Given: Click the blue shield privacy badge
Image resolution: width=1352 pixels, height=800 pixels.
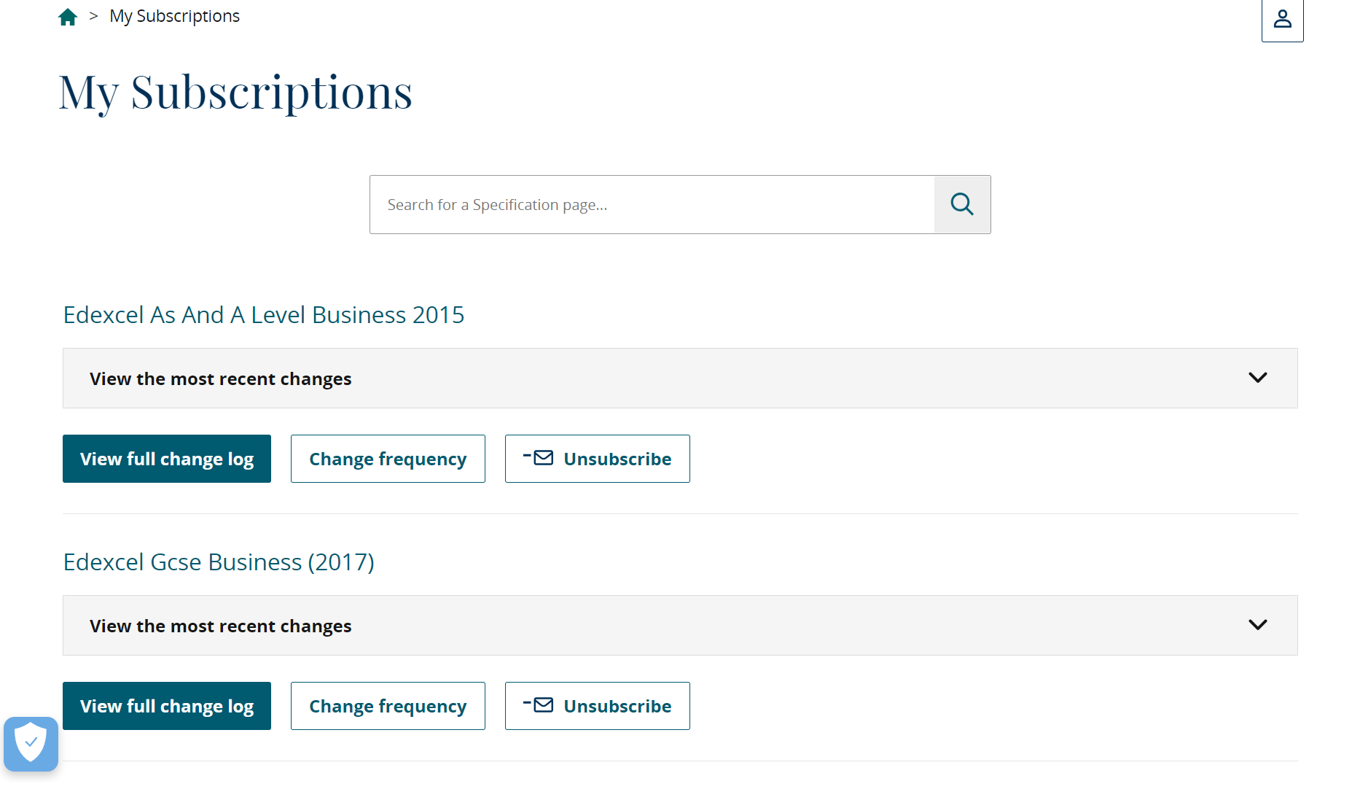Looking at the screenshot, I should [31, 743].
